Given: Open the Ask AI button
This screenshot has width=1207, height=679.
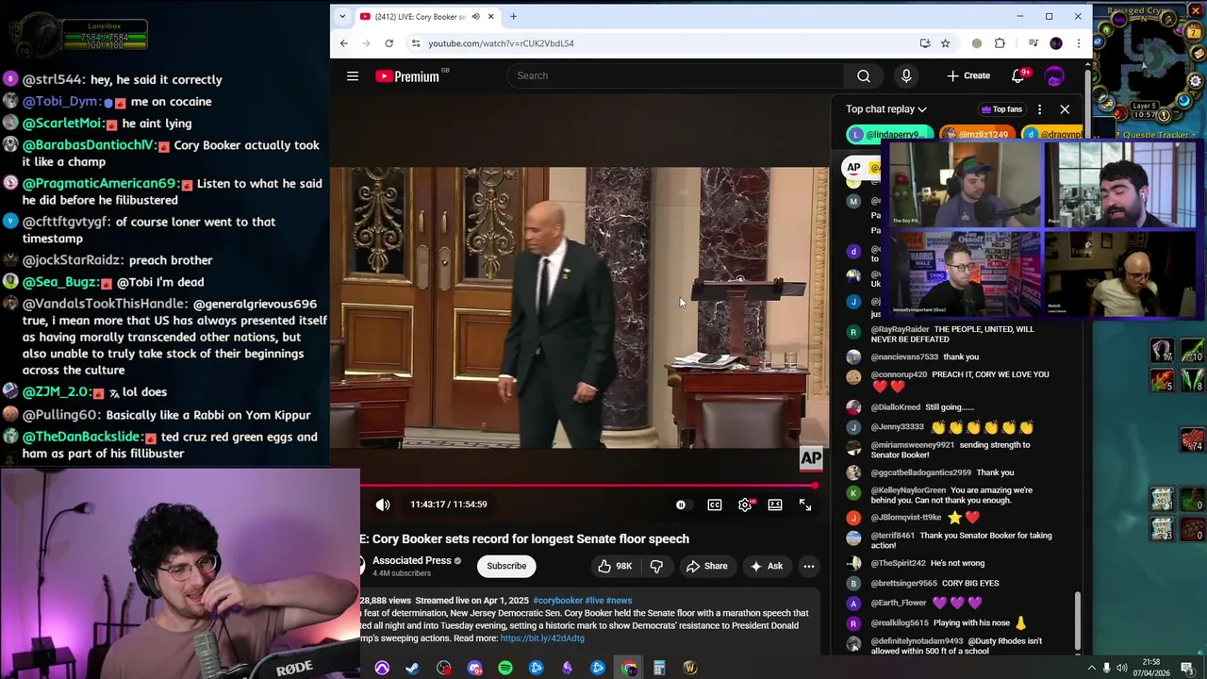Looking at the screenshot, I should [x=766, y=566].
